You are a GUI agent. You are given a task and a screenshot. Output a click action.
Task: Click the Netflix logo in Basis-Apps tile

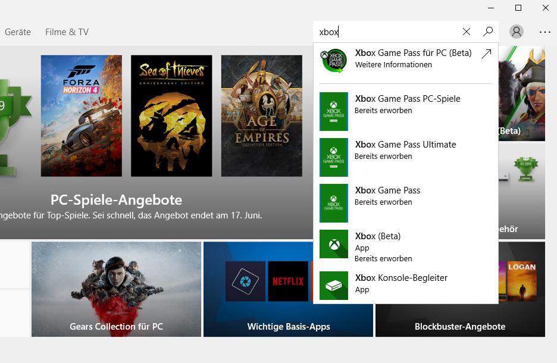[x=288, y=281]
